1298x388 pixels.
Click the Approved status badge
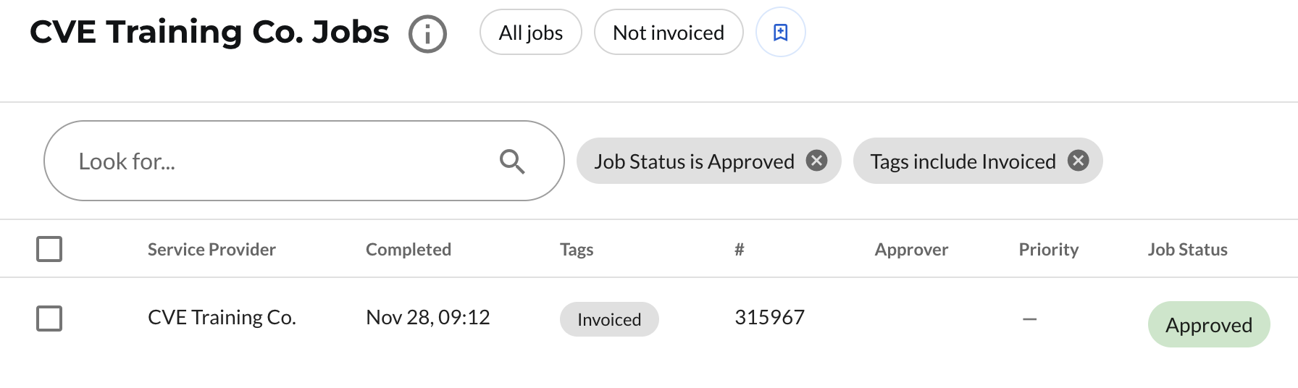(1209, 324)
